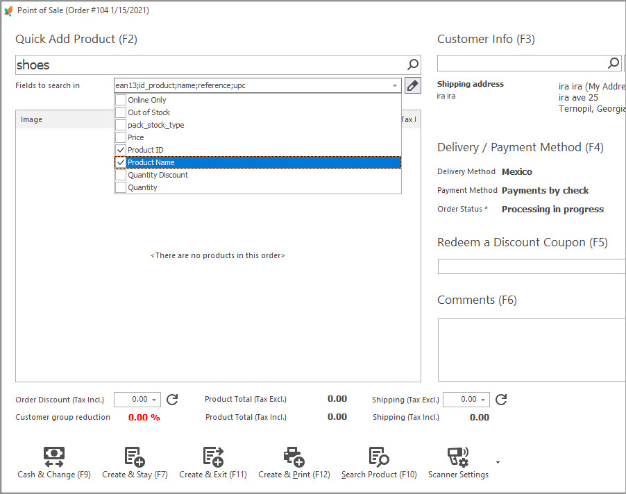Expand the toolbar overflow arrow
This screenshot has height=494, width=626.
[x=498, y=463]
